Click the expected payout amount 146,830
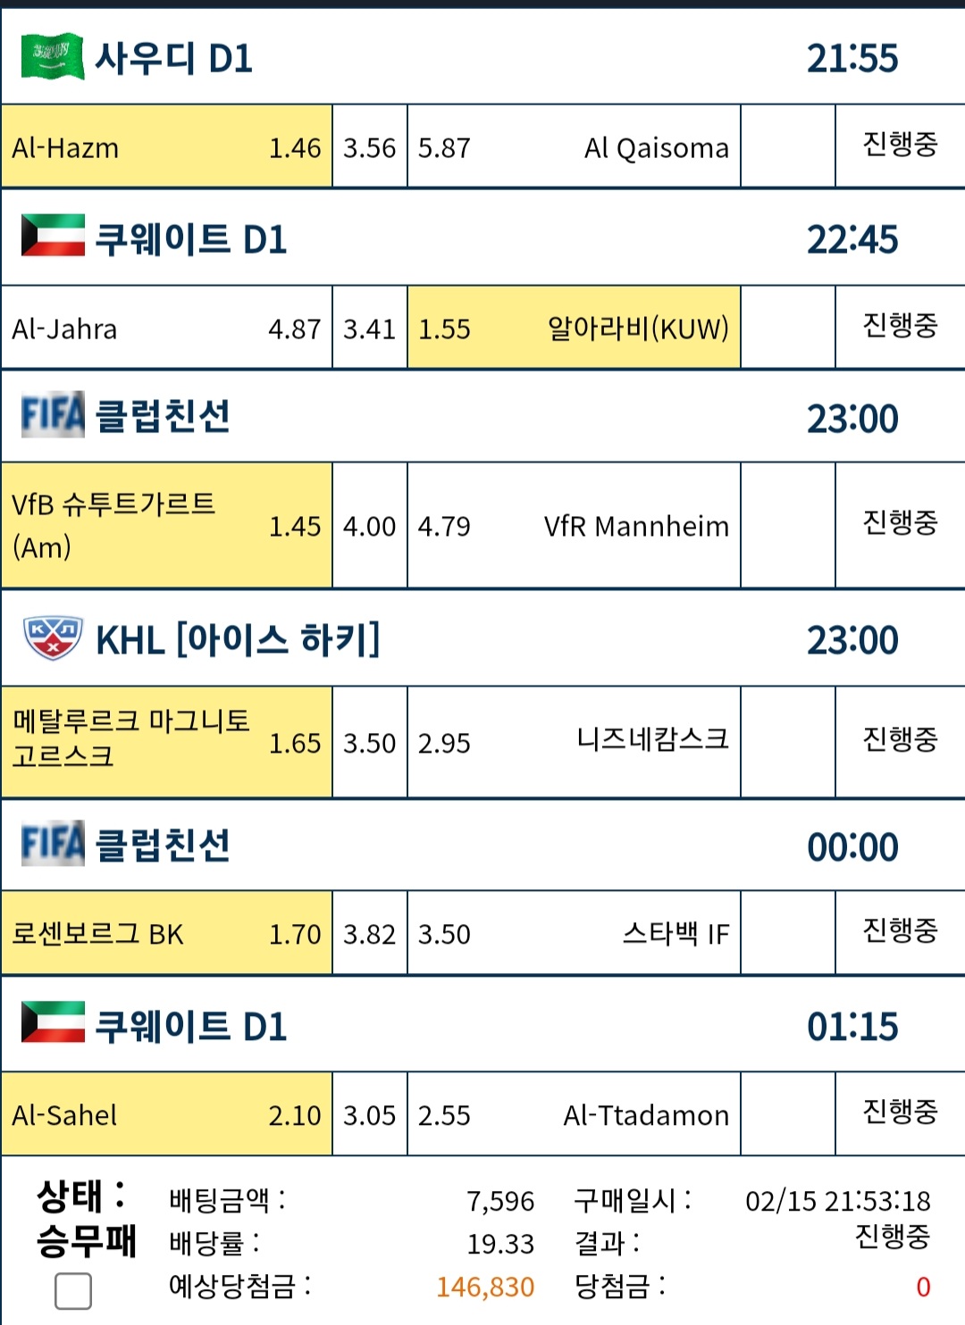965x1325 pixels. [485, 1287]
